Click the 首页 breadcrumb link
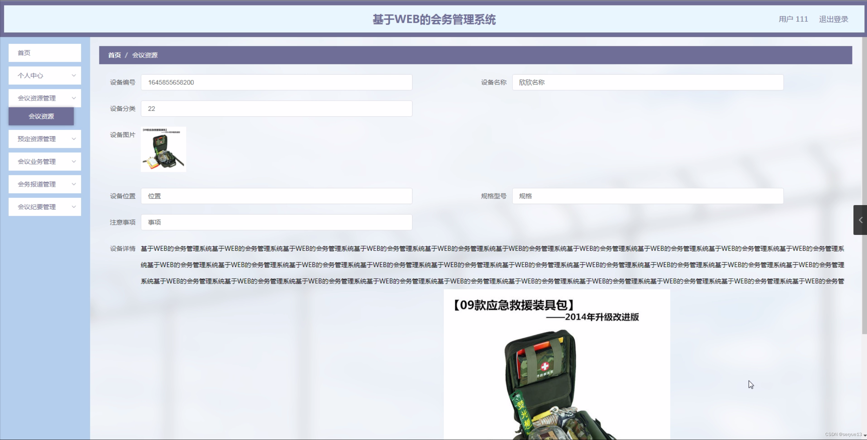This screenshot has width=867, height=440. point(114,55)
